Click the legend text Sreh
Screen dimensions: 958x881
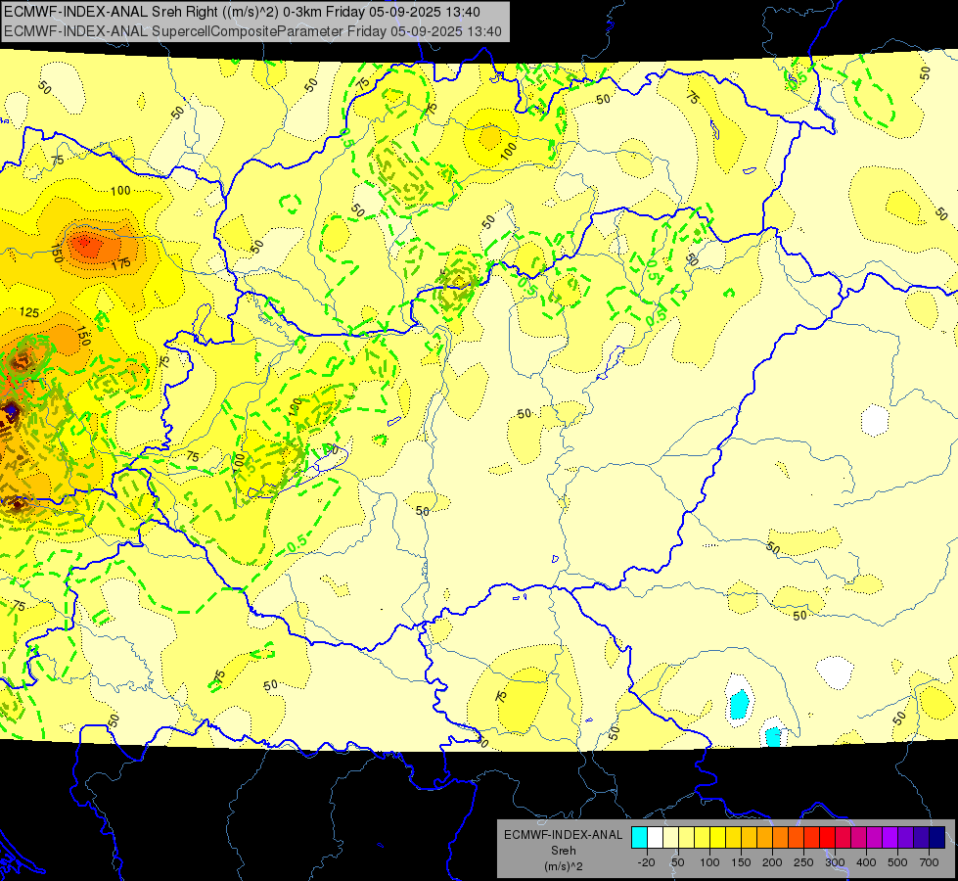[x=564, y=851]
